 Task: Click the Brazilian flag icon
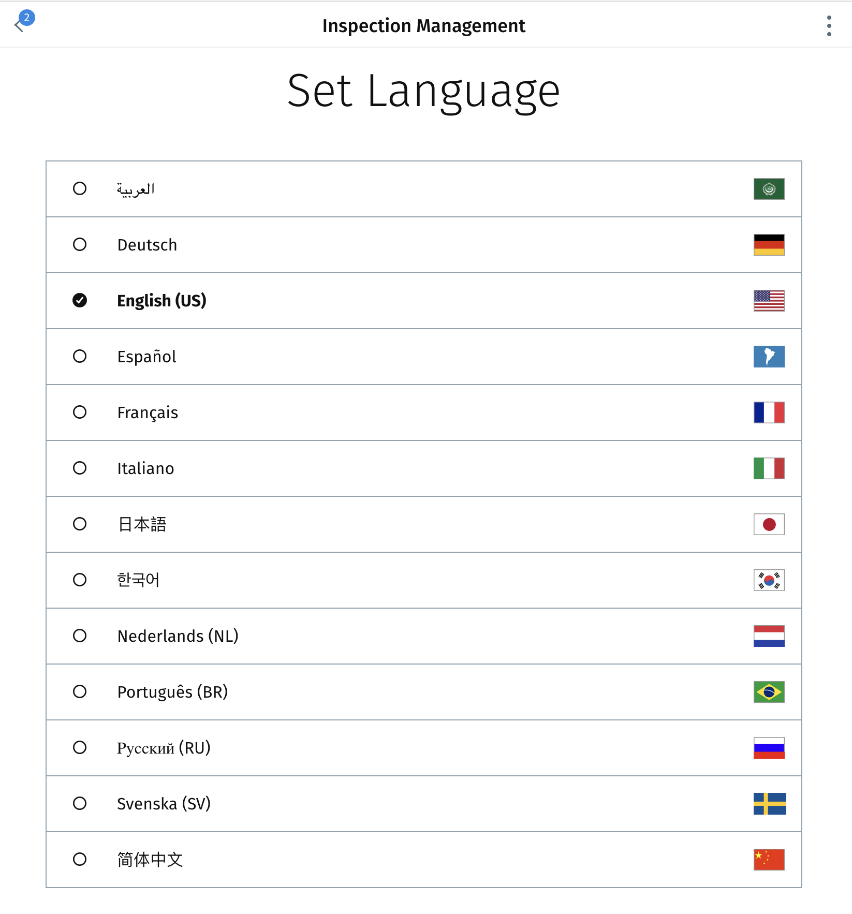point(769,692)
